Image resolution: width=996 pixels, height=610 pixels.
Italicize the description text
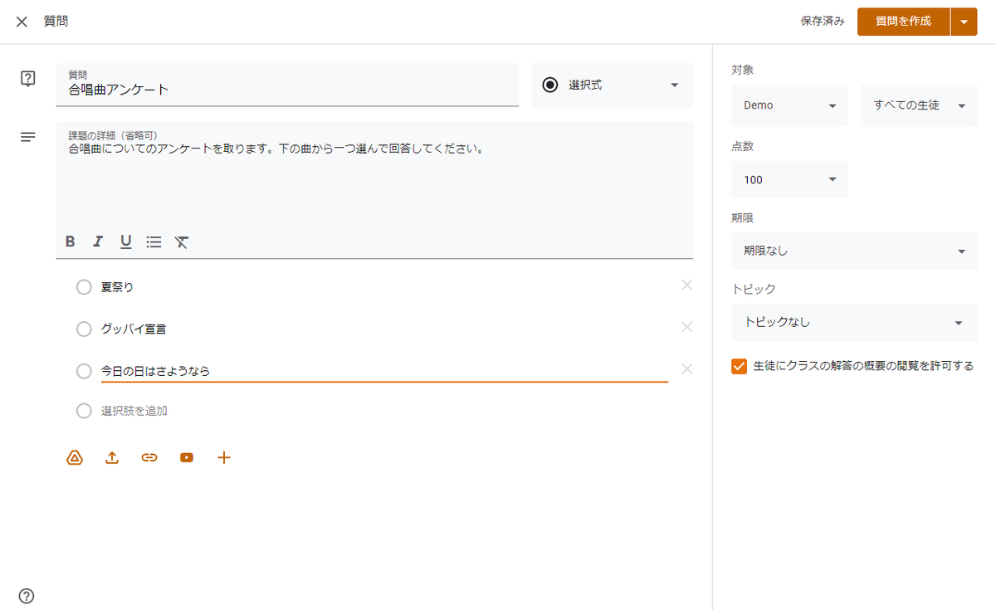pos(98,242)
